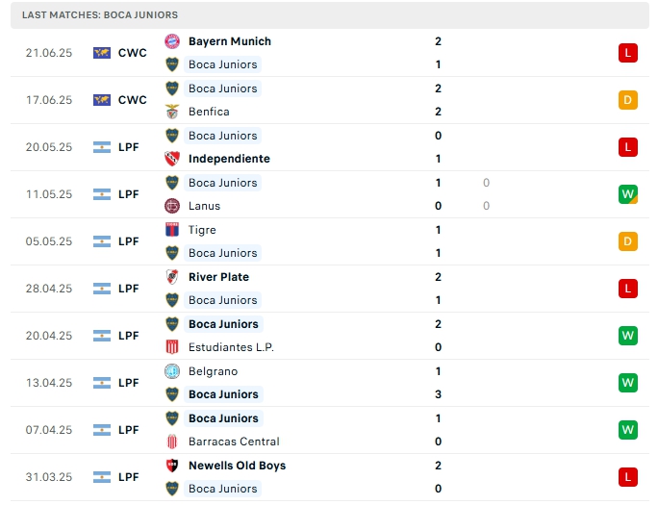Click the Lanus team crest icon

(172, 206)
